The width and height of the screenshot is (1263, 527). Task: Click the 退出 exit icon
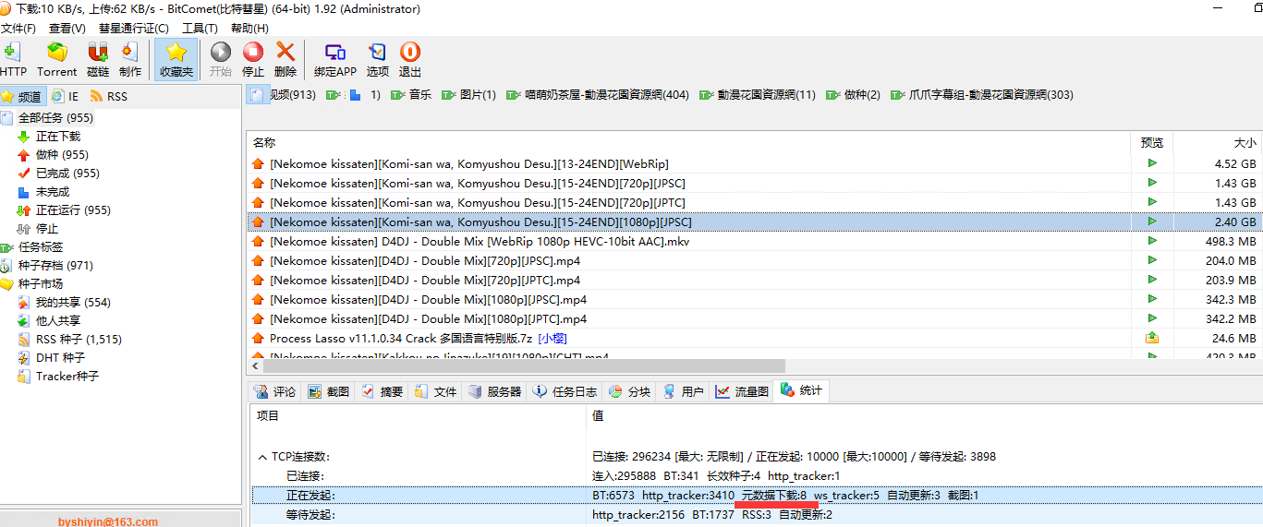coord(410,60)
